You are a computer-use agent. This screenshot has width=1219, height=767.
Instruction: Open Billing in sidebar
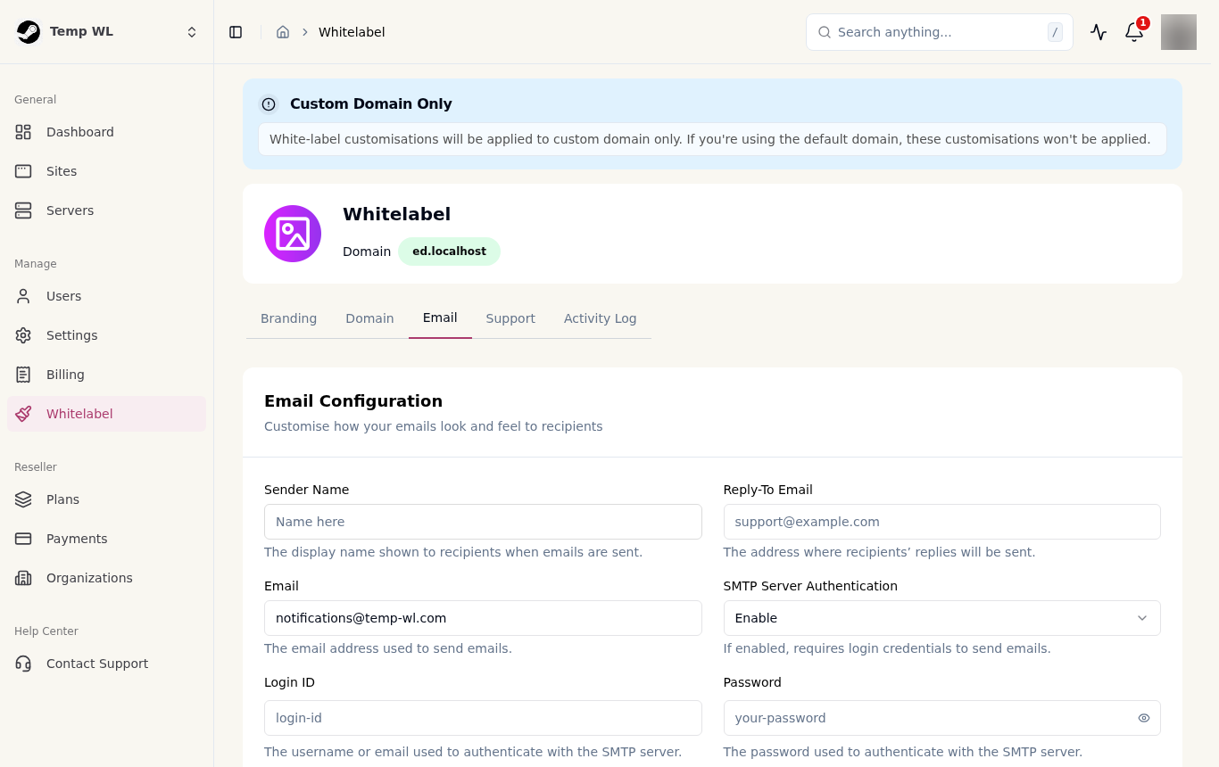(107, 375)
